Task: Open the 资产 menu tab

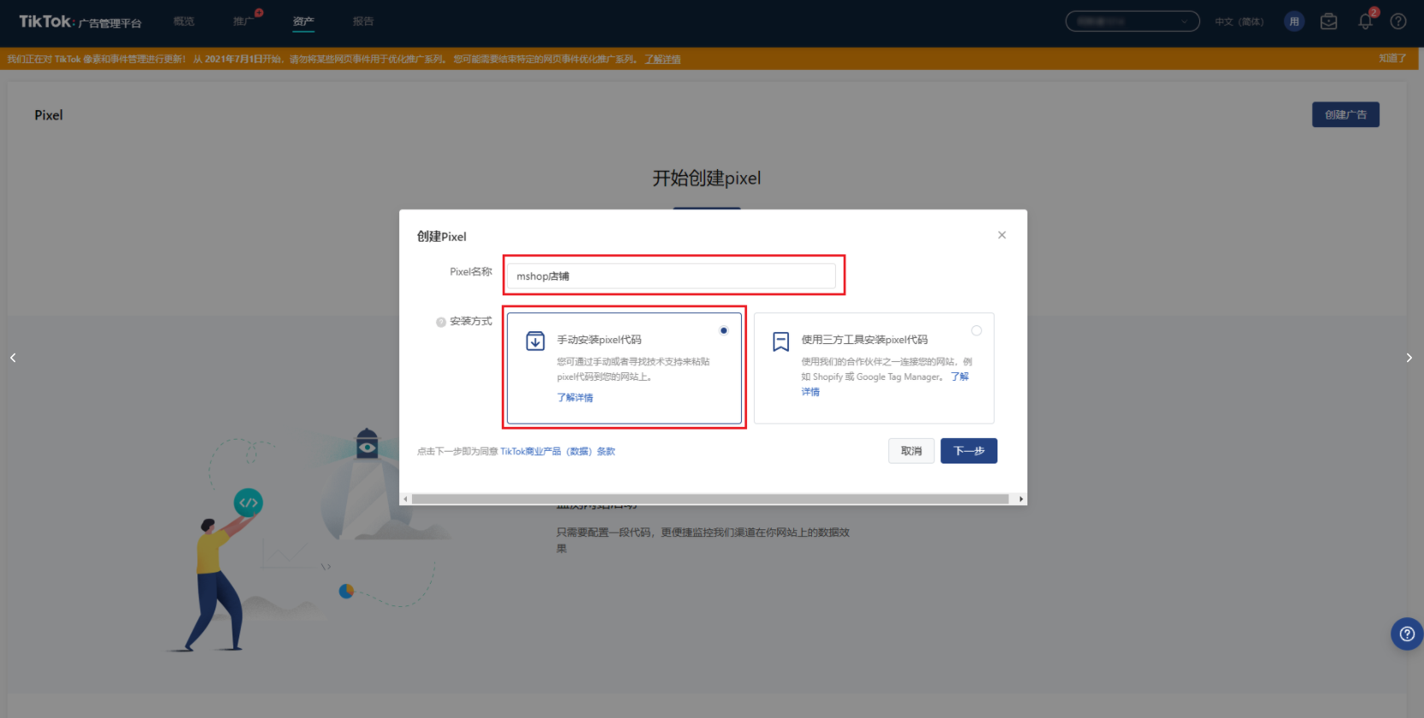Action: click(x=303, y=21)
